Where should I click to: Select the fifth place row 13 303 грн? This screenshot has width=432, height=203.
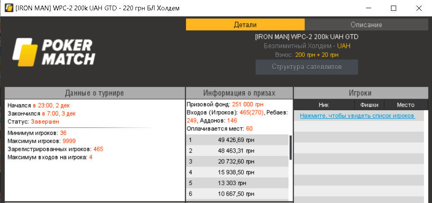click(x=237, y=183)
